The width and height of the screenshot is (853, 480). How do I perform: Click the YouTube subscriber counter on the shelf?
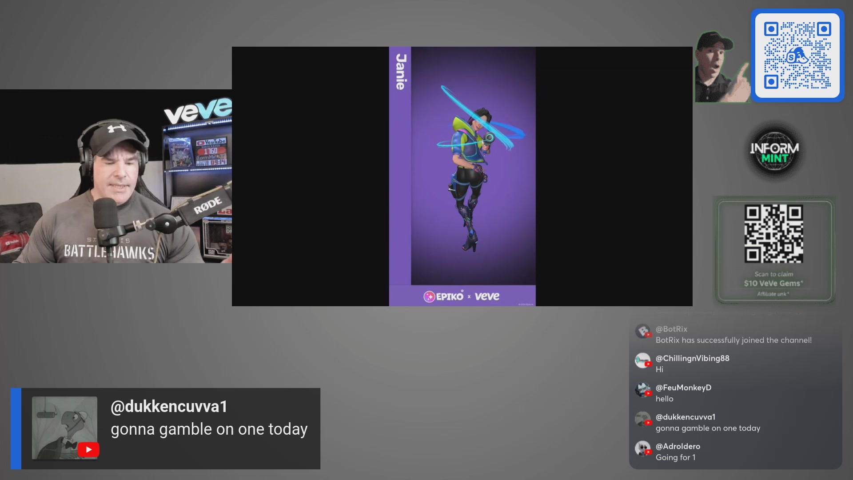(211, 151)
